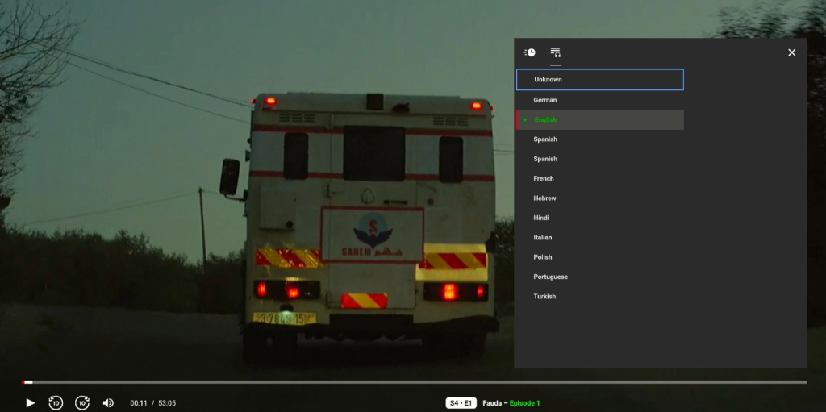Click the S4 E1 episode badge
Image resolution: width=826 pixels, height=412 pixels.
pyautogui.click(x=461, y=403)
